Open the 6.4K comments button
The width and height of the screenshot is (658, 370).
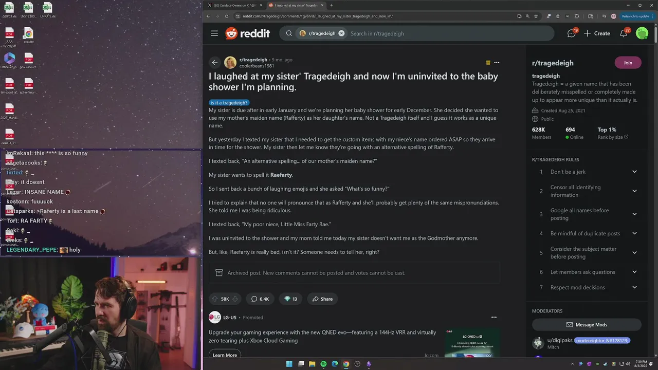(260, 299)
